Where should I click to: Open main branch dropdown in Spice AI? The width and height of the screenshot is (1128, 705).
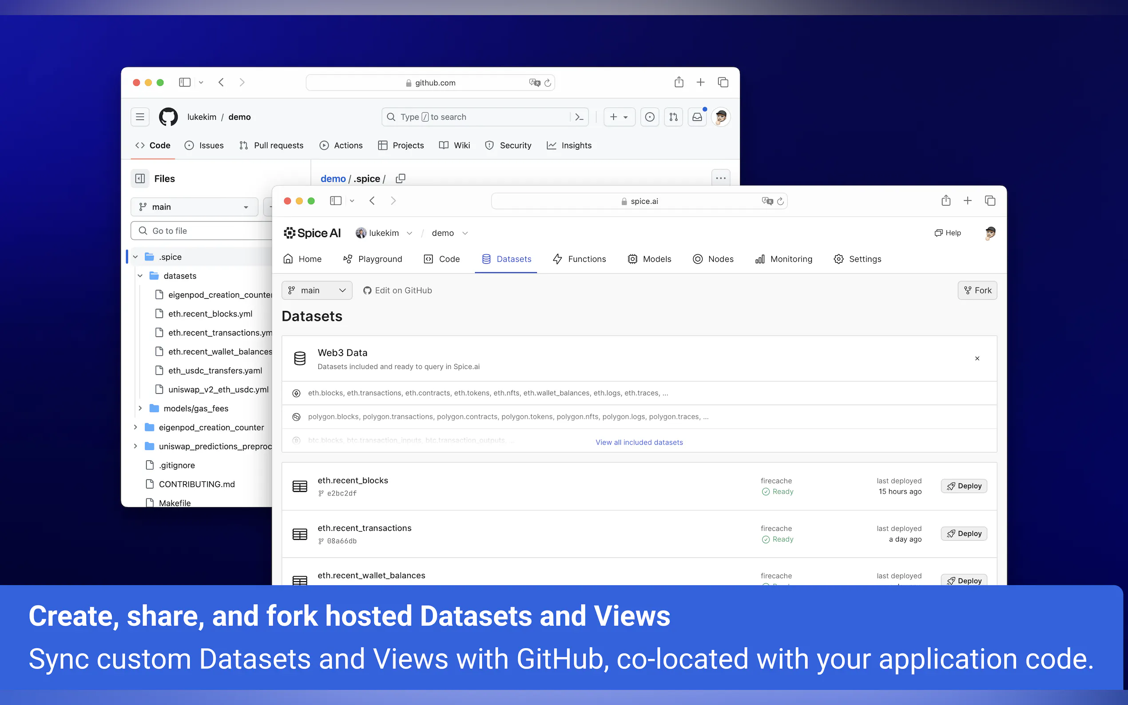317,290
